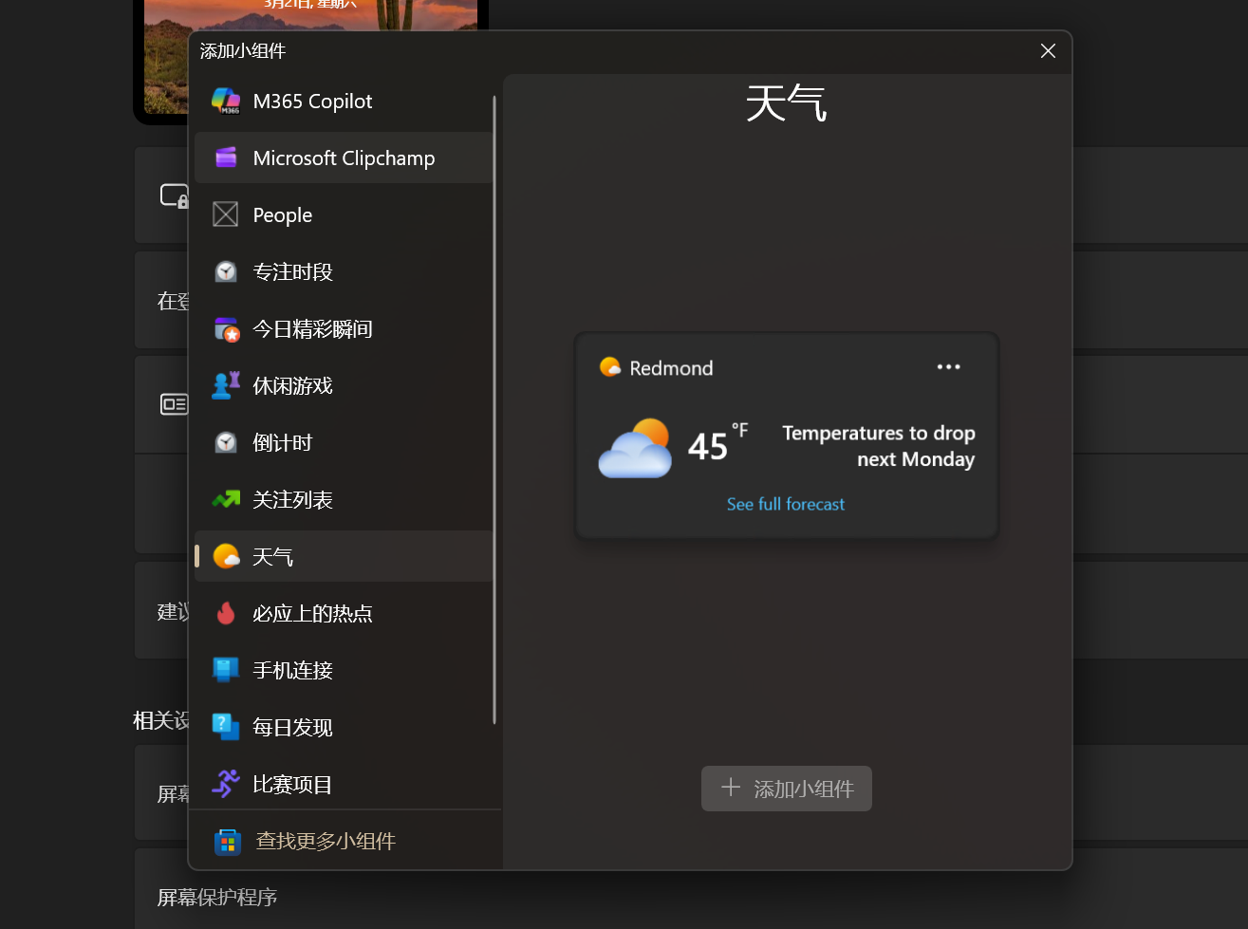
Task: Click the 倒计时 clock icon
Action: [226, 442]
